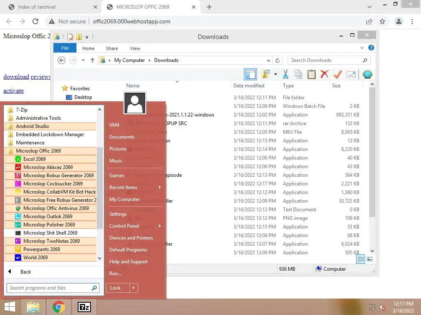Click the Paste clipboard icon in Explorer toolbar
This screenshot has height=315, width=421.
coord(312,74)
